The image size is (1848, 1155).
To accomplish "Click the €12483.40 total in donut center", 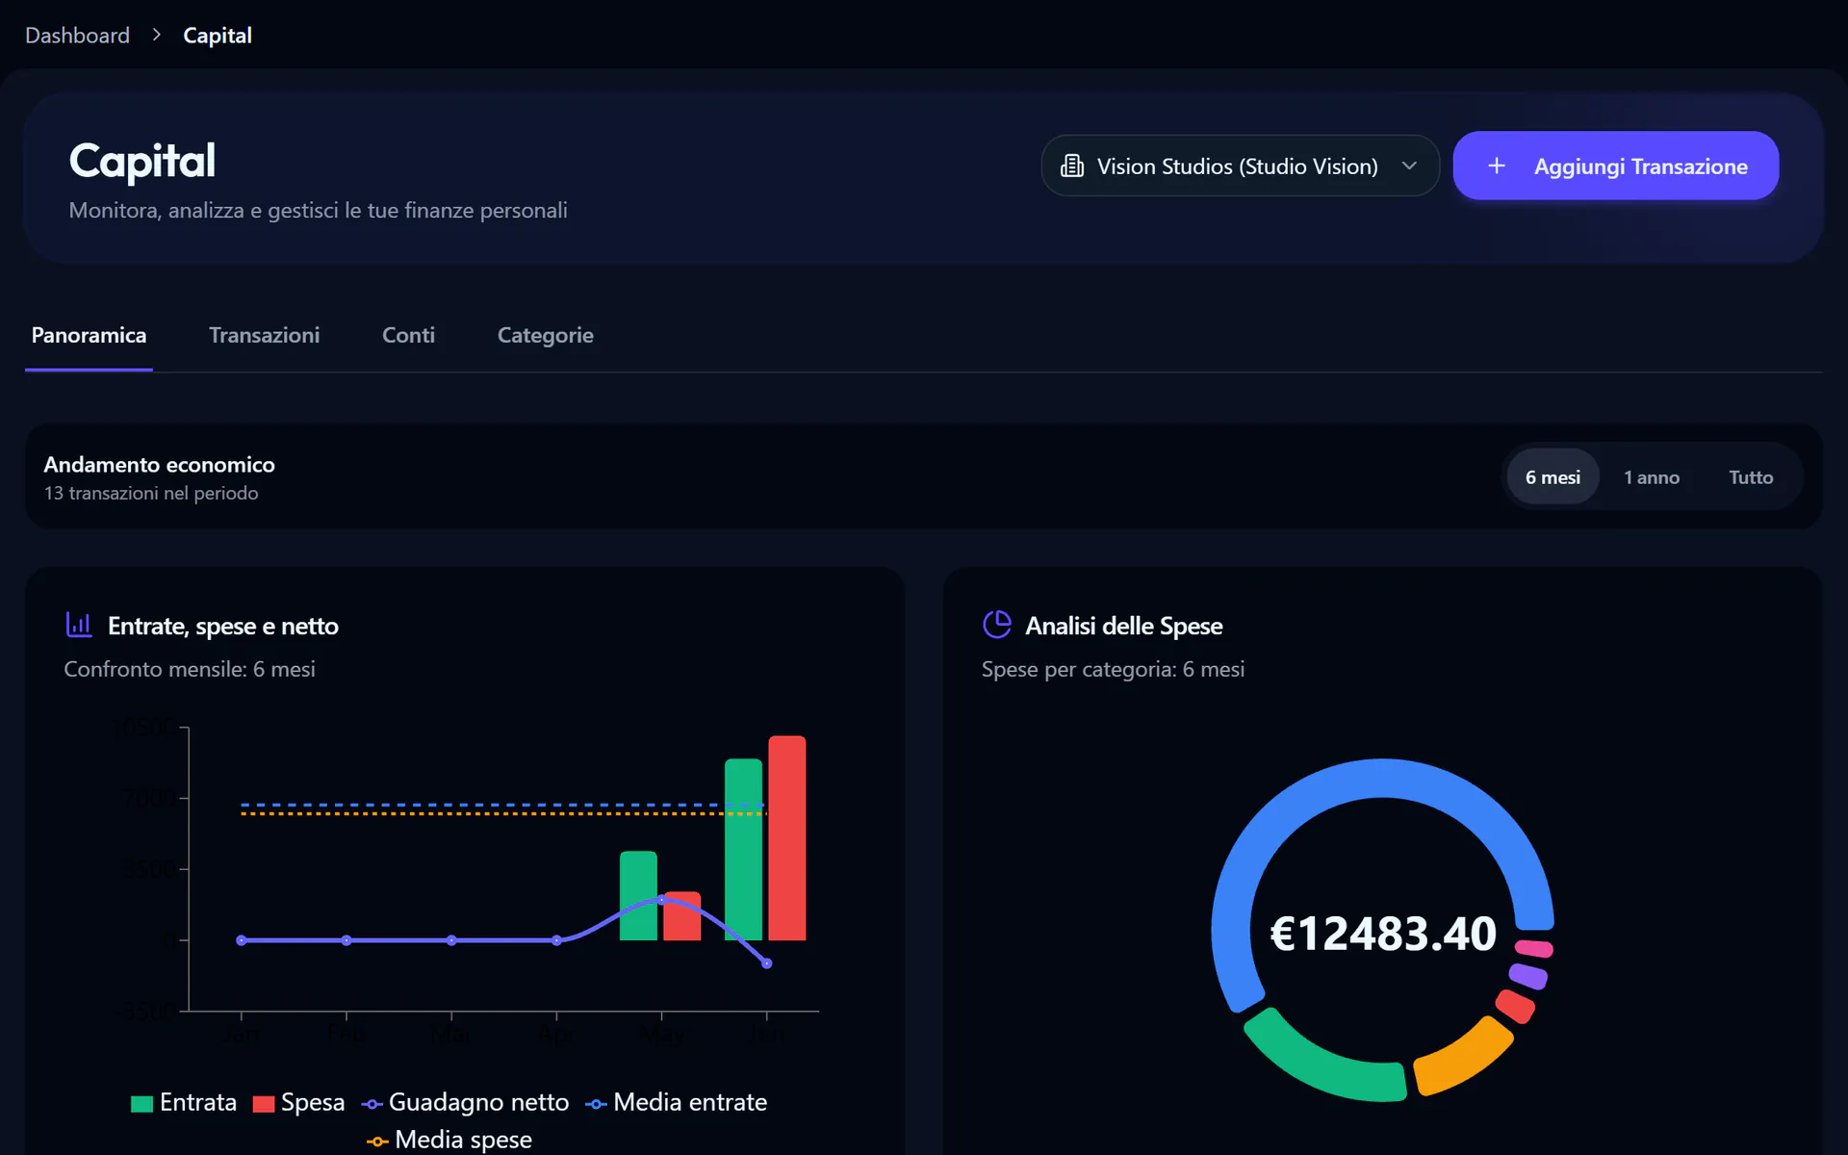I will click(x=1383, y=933).
